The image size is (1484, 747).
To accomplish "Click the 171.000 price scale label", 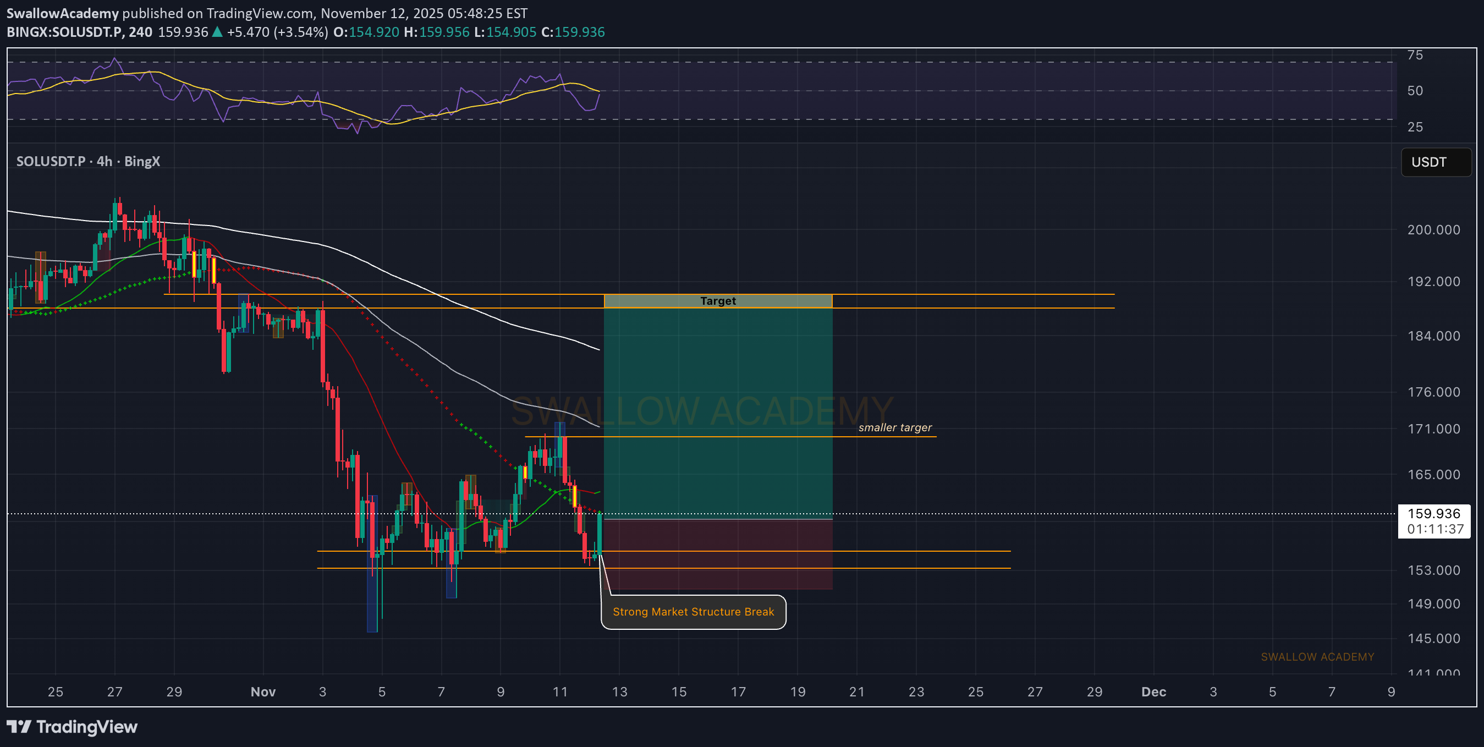I will coord(1433,429).
